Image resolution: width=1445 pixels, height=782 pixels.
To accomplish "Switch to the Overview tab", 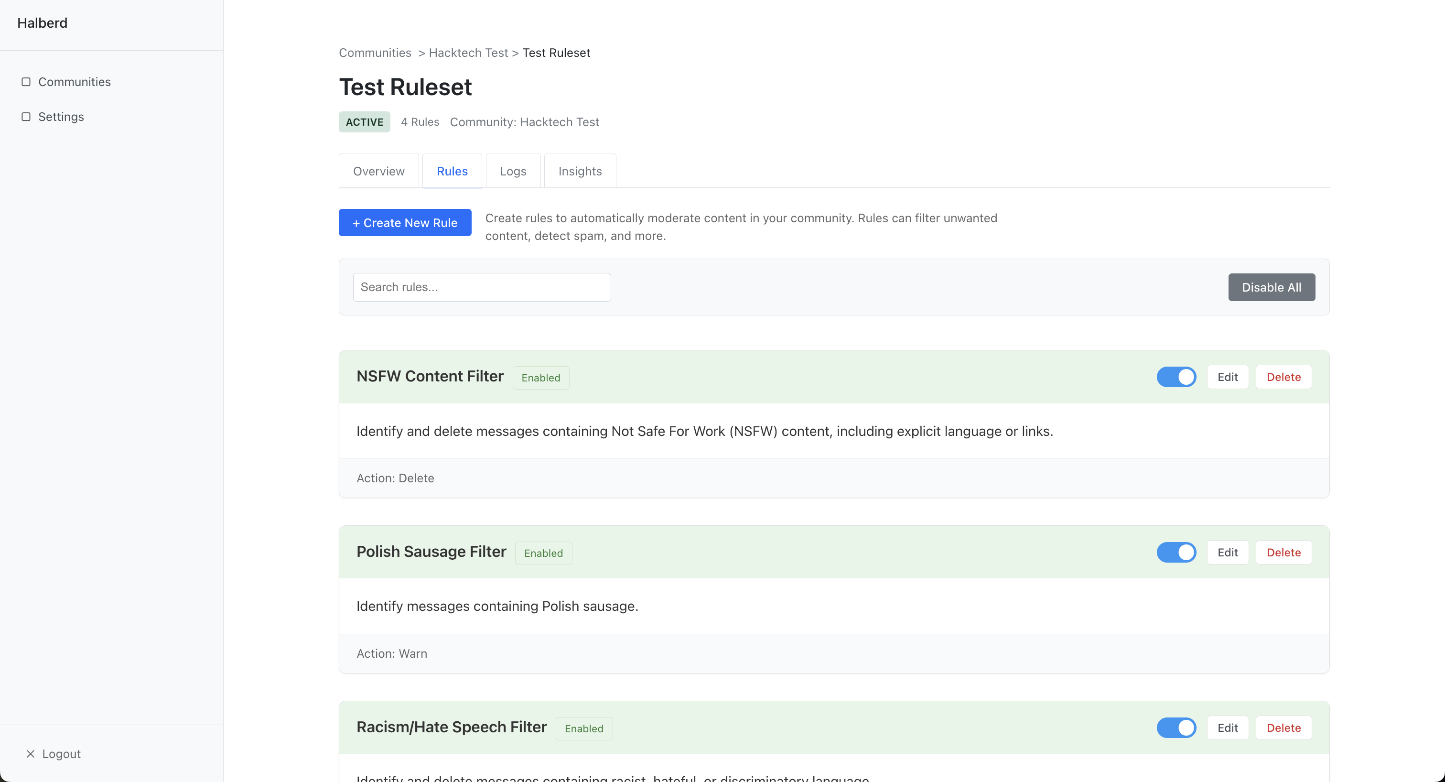I will 378,171.
